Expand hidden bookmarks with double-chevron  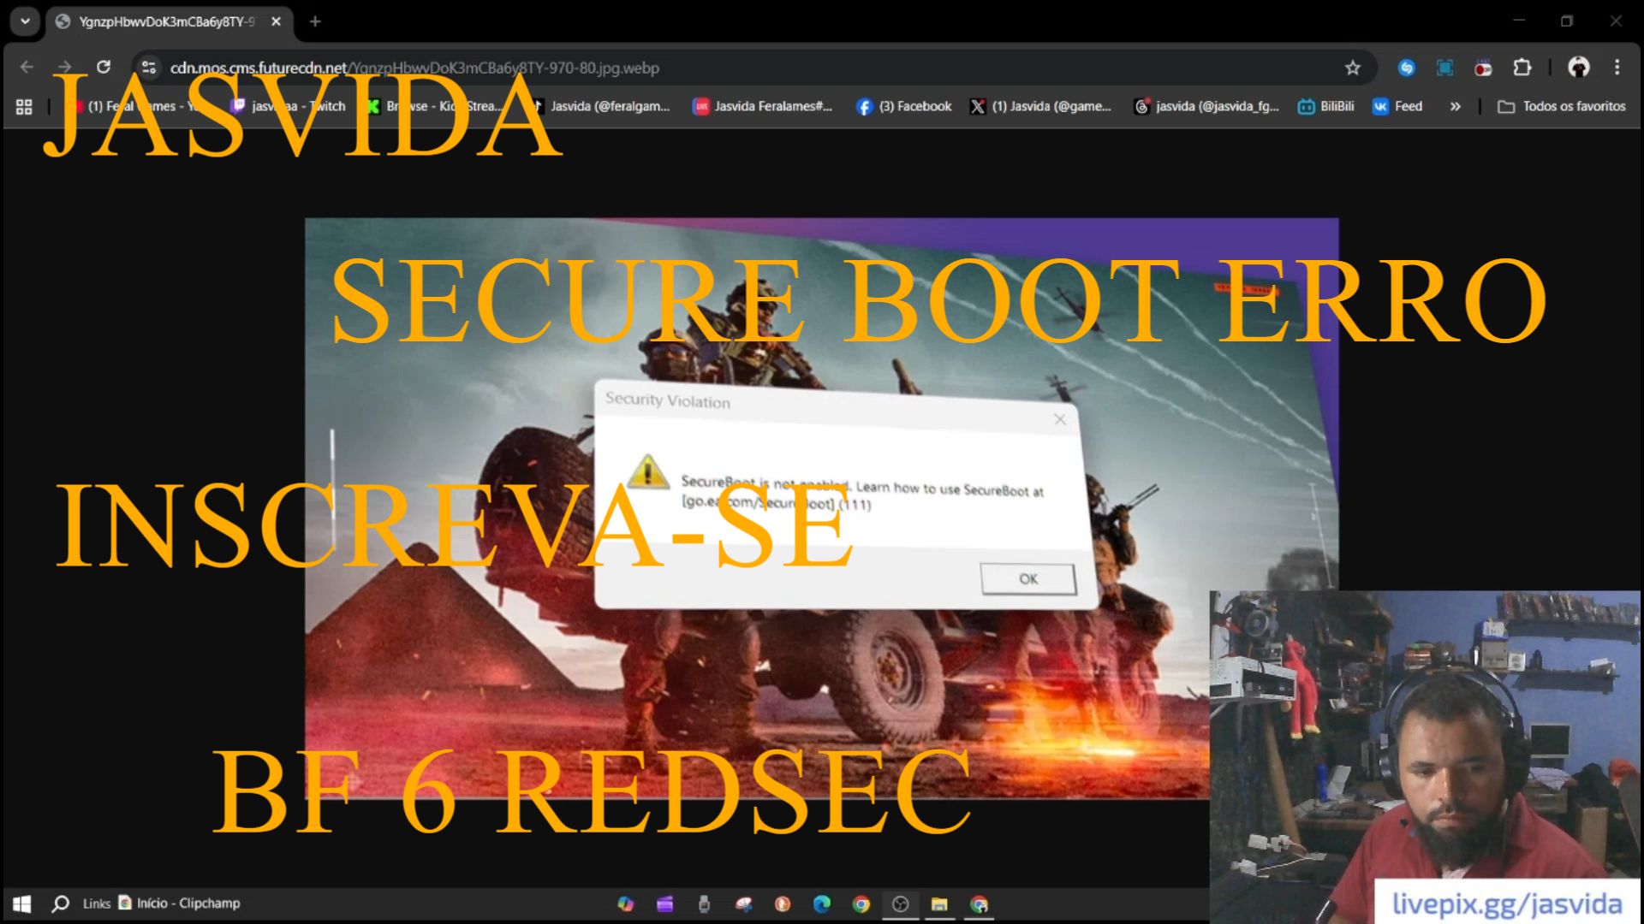tap(1455, 107)
